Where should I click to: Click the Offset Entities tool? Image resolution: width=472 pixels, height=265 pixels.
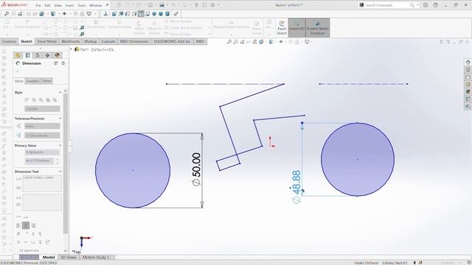(139, 28)
